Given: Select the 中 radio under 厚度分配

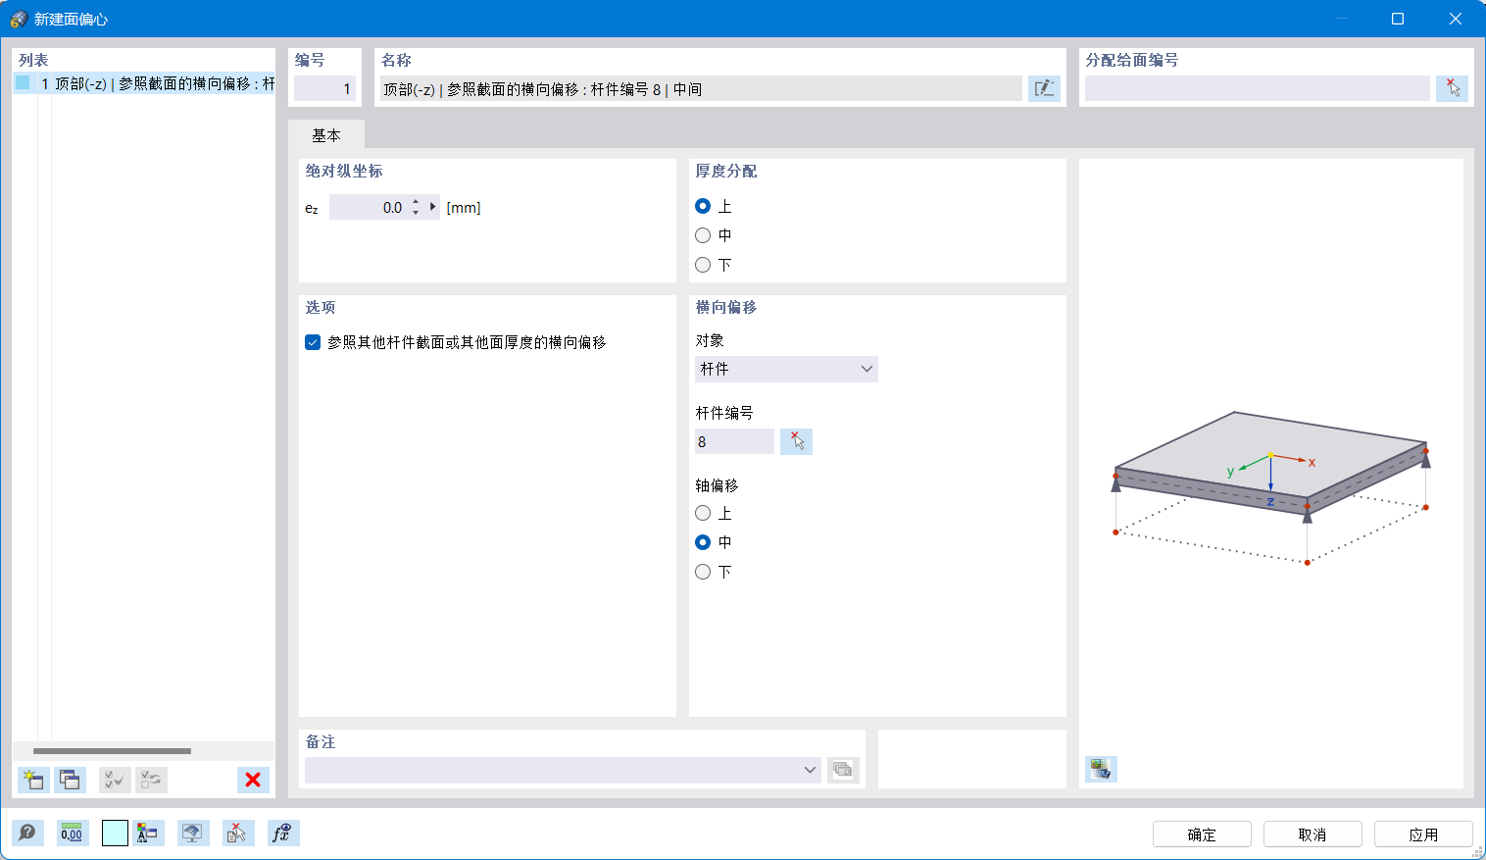Looking at the screenshot, I should pos(703,235).
